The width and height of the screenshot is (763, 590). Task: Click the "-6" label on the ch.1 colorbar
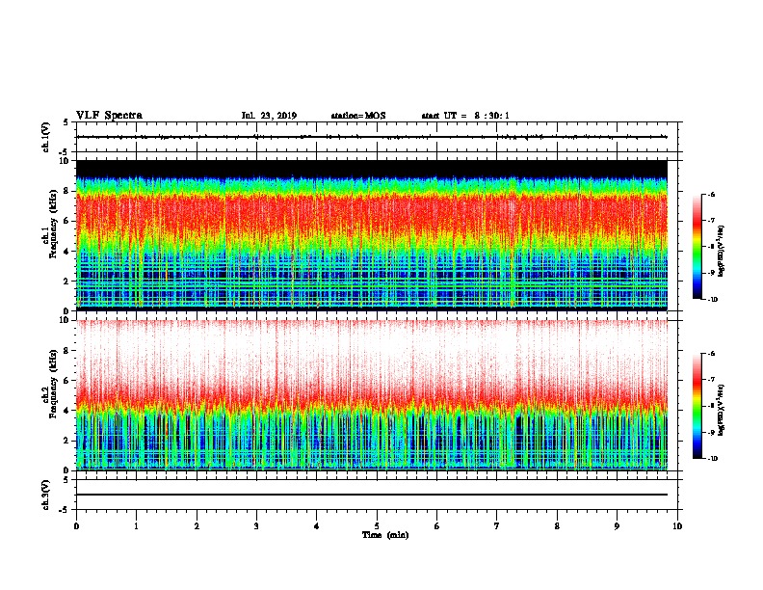pos(711,195)
